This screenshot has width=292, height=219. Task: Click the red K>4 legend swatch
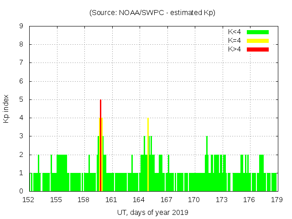[258, 49]
